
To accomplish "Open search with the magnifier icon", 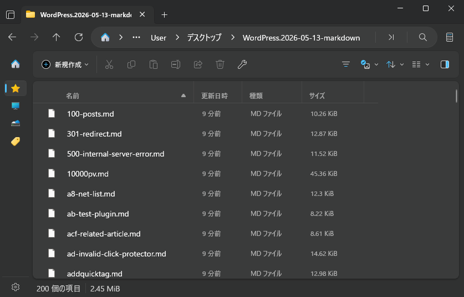I will click(423, 37).
